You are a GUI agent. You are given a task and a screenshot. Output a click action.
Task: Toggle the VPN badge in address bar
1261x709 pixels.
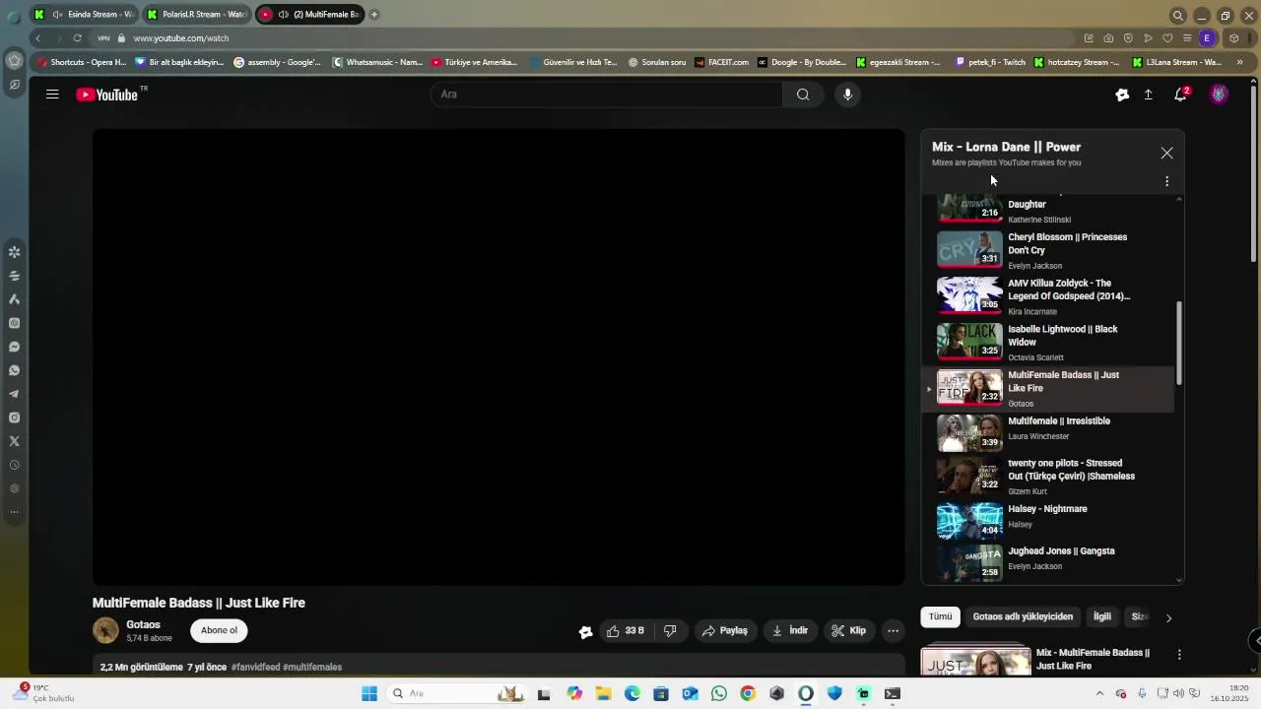click(x=103, y=38)
